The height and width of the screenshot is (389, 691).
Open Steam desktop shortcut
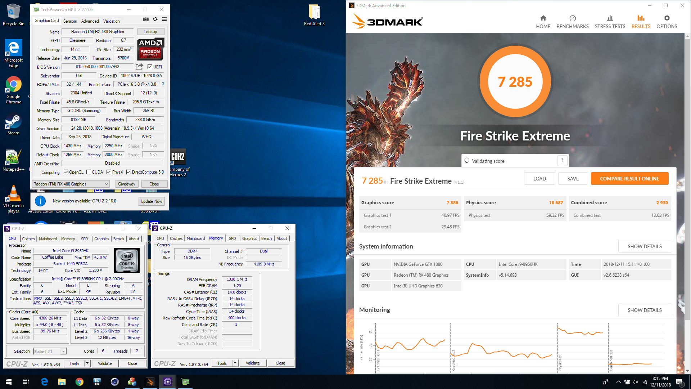[x=13, y=125]
